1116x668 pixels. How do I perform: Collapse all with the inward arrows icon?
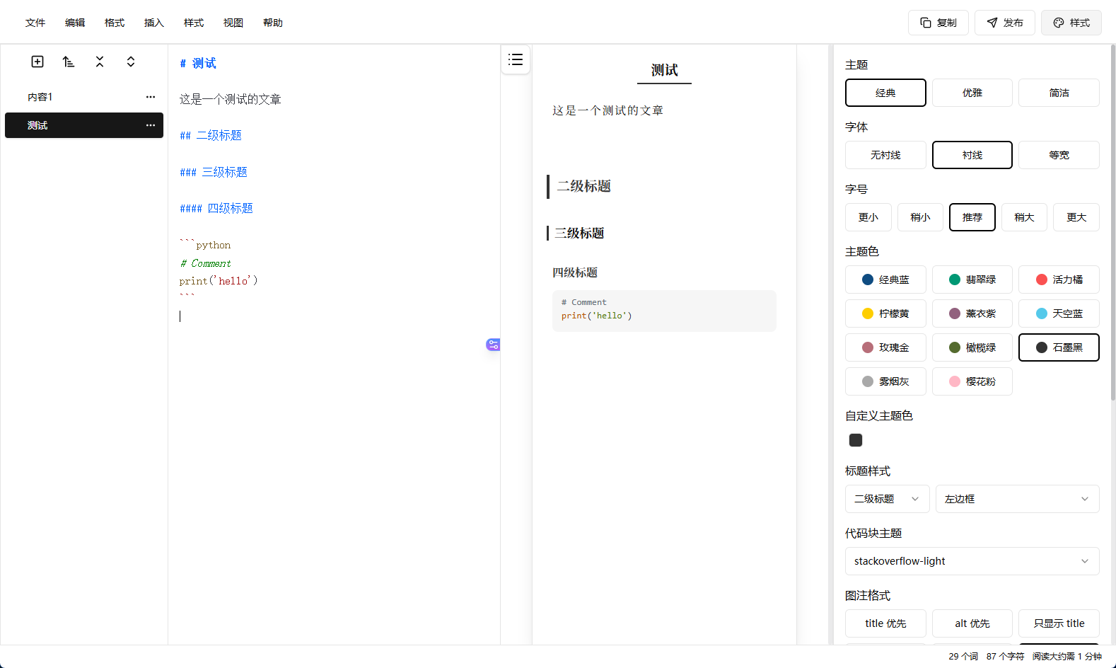(100, 62)
